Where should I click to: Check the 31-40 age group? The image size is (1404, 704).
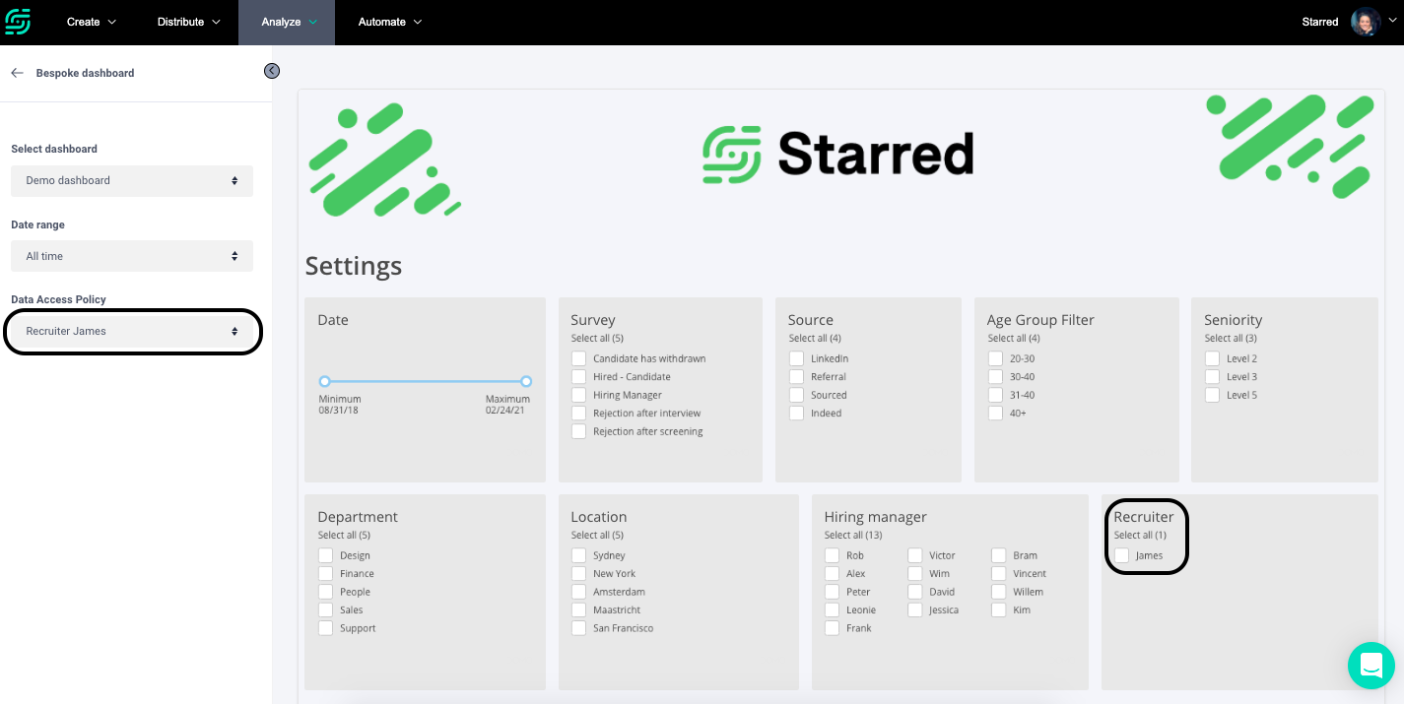(x=995, y=395)
